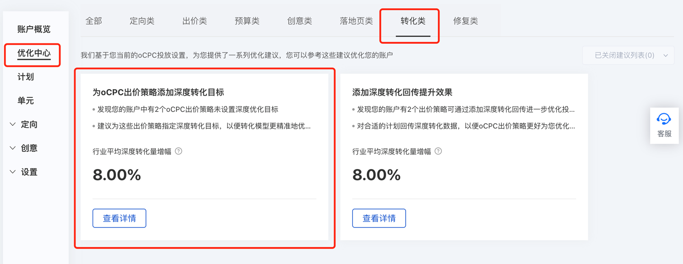Expand the 创意 sidebar section
The image size is (683, 264).
(x=24, y=148)
